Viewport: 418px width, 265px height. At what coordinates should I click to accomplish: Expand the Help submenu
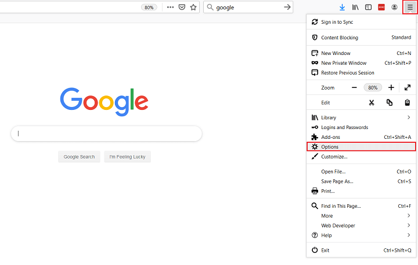coord(361,235)
